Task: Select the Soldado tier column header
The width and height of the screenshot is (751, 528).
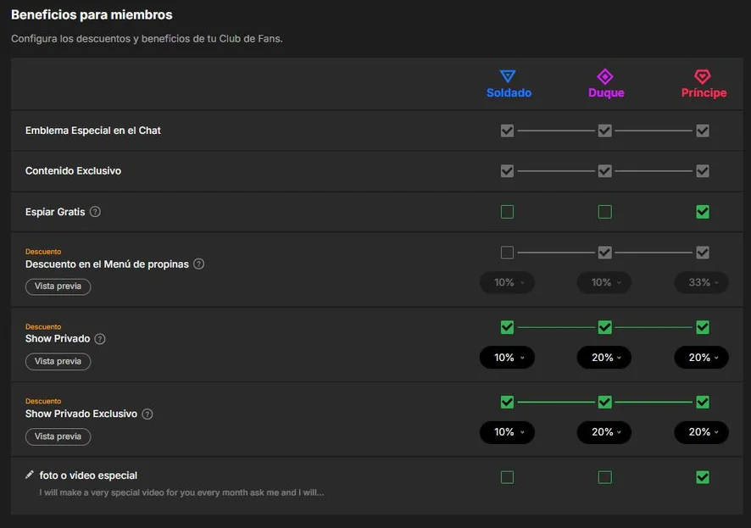Action: (x=509, y=93)
